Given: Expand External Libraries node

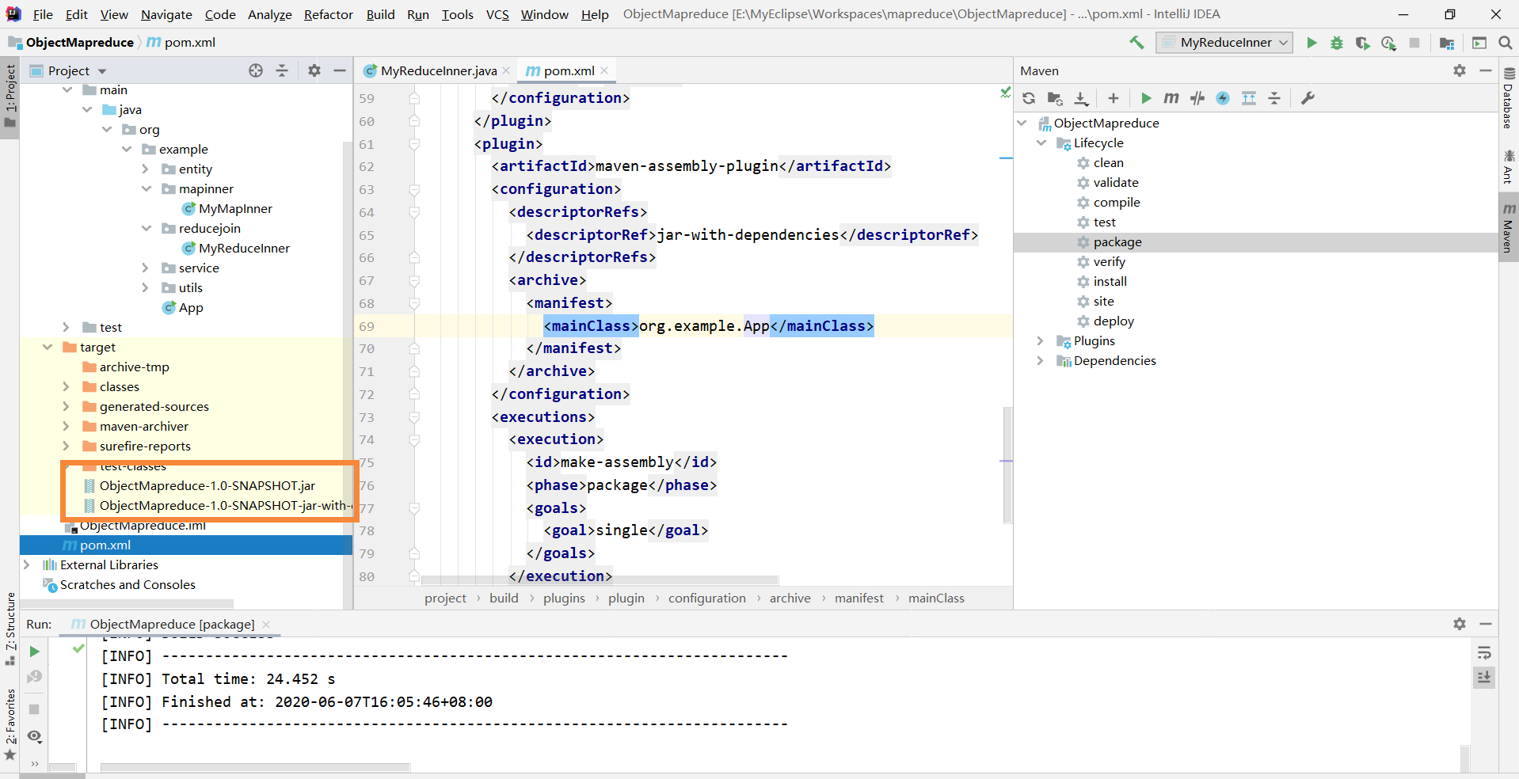Looking at the screenshot, I should pos(27,564).
